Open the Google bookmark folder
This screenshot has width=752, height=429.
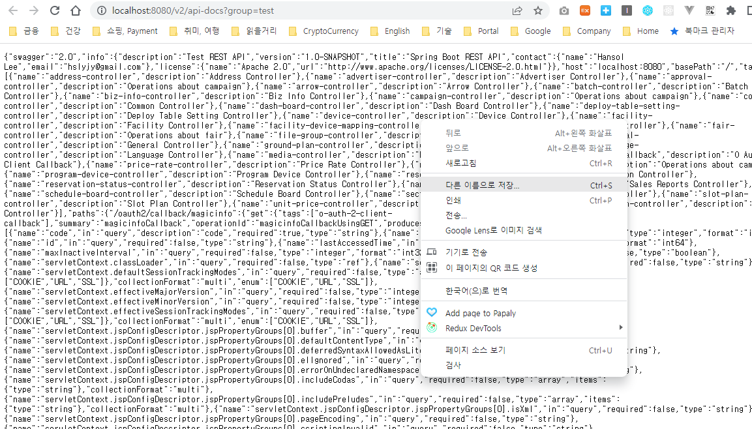coord(530,31)
